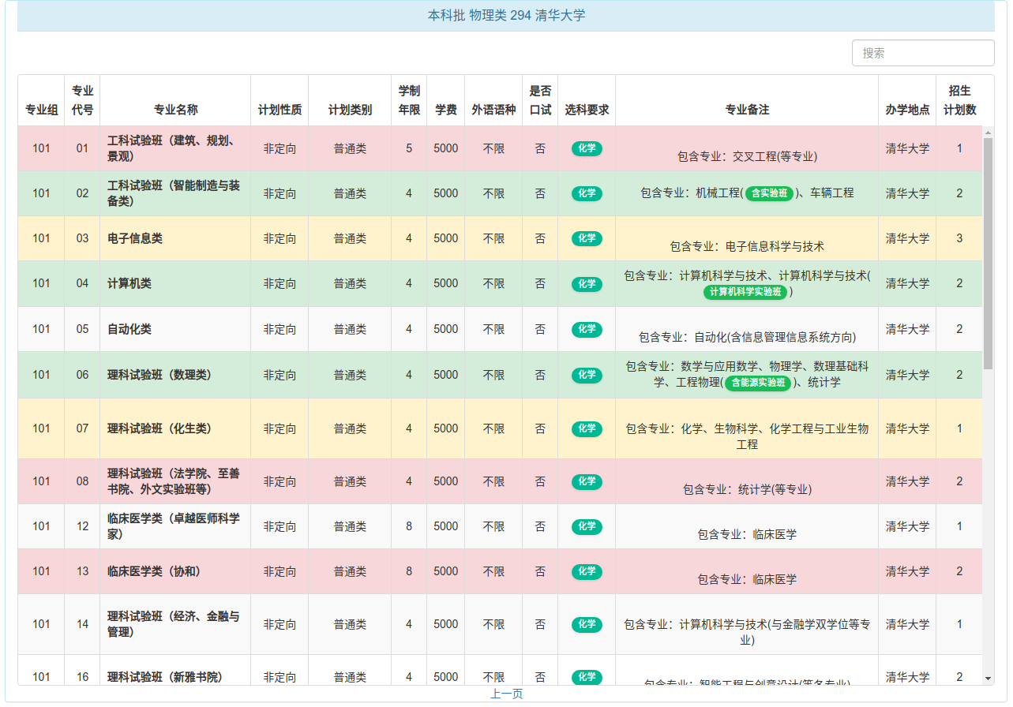Click the 搜索 search input field

coord(923,53)
